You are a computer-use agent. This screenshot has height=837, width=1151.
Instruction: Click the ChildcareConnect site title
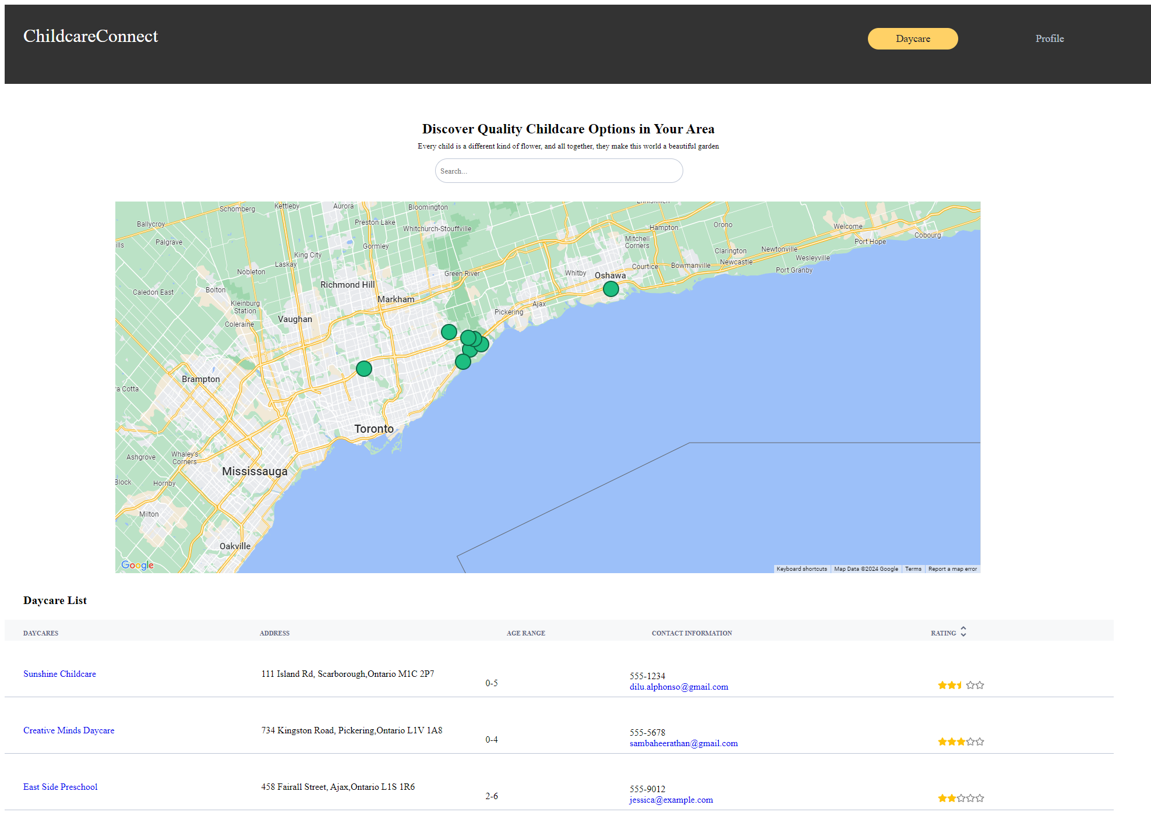point(91,36)
